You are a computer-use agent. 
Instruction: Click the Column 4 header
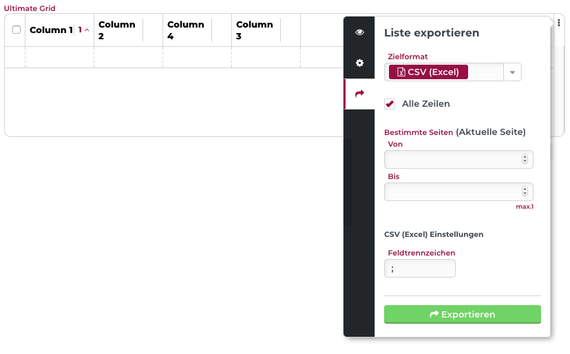tap(186, 30)
